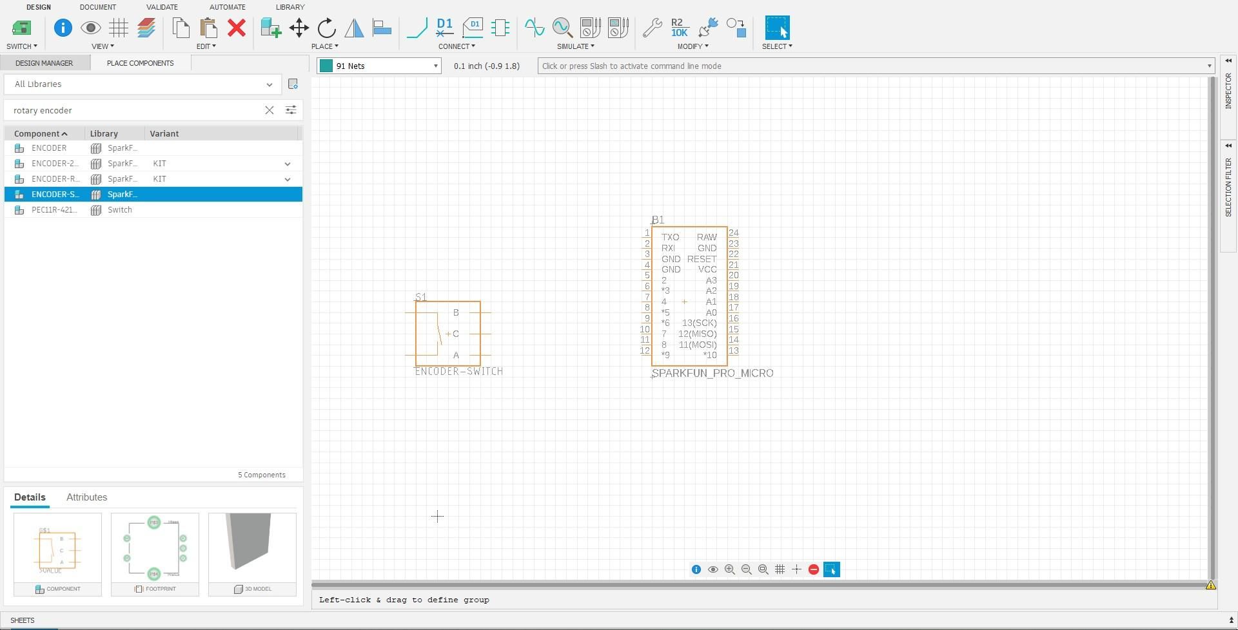Select the Net wire tool in Connect section
The height and width of the screenshot is (630, 1238).
click(417, 28)
